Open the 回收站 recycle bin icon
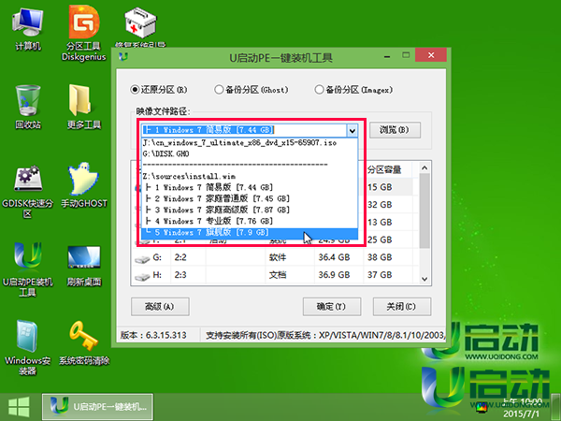The height and width of the screenshot is (421, 561). [28, 107]
